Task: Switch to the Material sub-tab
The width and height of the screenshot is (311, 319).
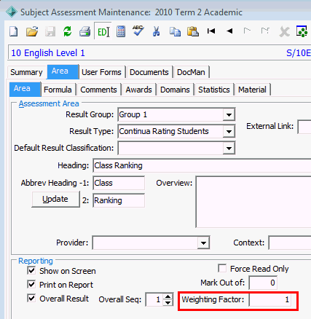Action: click(252, 90)
